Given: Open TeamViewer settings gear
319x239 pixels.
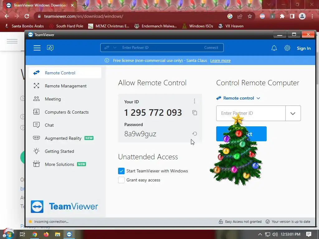Looking at the screenshot, I should [287, 48].
